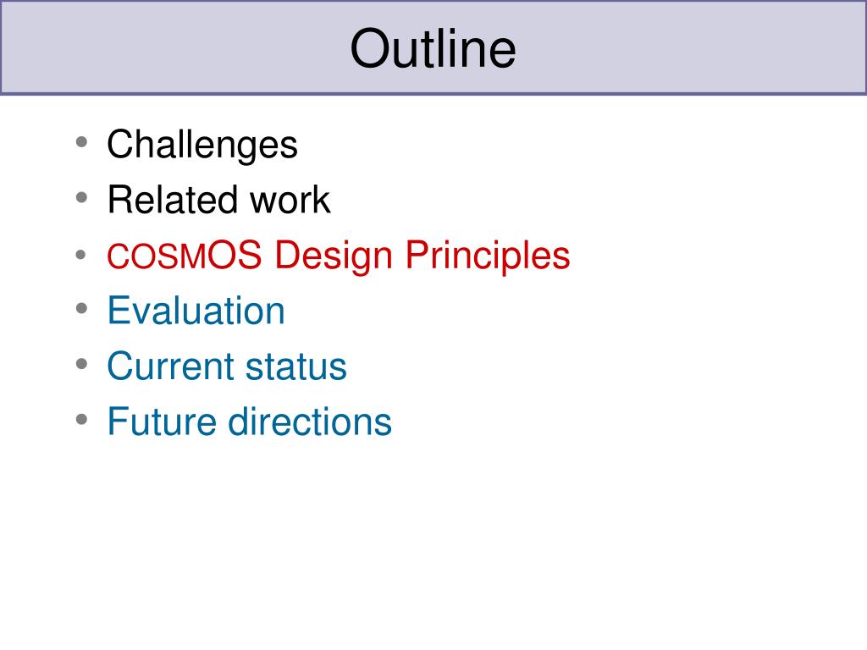Click the word Future in blue text
The image size is (867, 650).
tap(162, 421)
